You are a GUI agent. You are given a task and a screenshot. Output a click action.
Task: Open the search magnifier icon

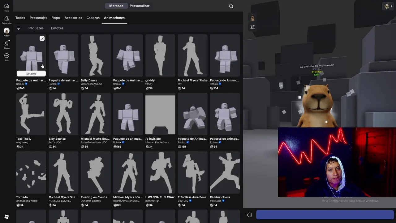231,6
